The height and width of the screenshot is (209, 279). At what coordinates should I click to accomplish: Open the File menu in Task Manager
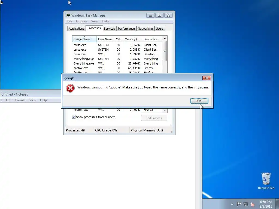(x=70, y=21)
